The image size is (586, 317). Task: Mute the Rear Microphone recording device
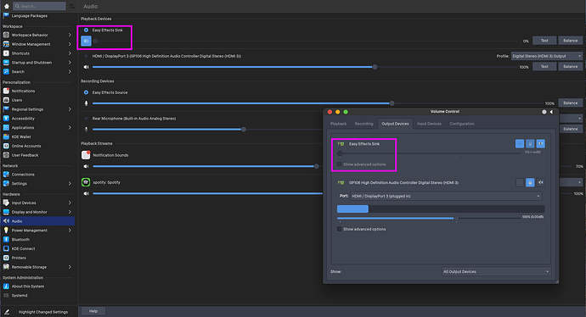click(86, 130)
